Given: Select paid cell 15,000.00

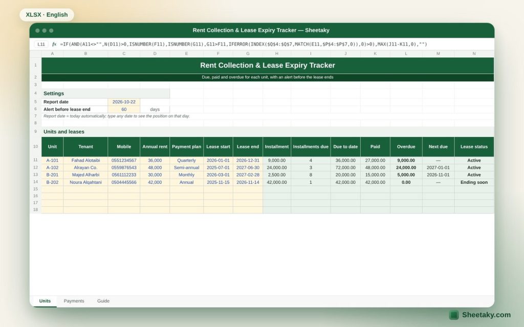Looking at the screenshot, I should [x=375, y=175].
